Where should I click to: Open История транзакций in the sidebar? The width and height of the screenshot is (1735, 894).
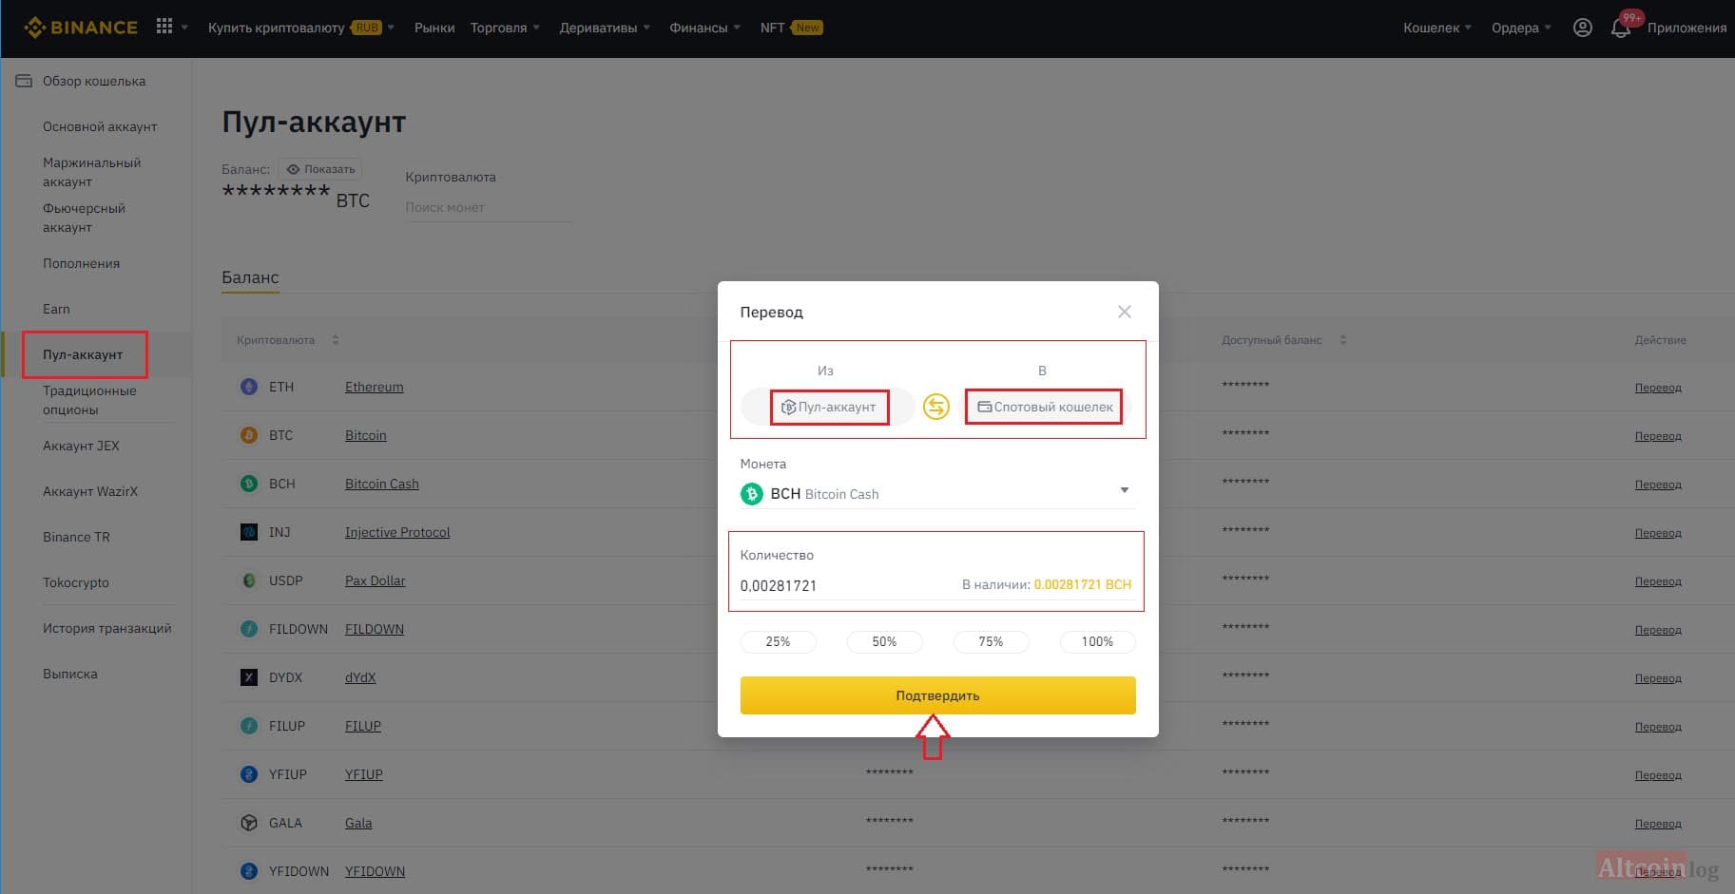[x=107, y=628]
